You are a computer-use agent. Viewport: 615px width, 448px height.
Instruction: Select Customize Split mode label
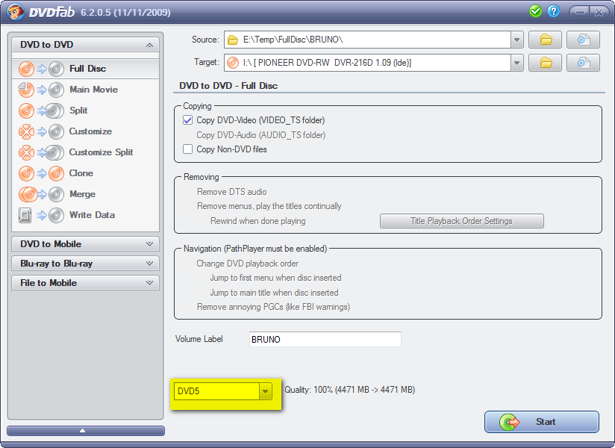tap(102, 152)
